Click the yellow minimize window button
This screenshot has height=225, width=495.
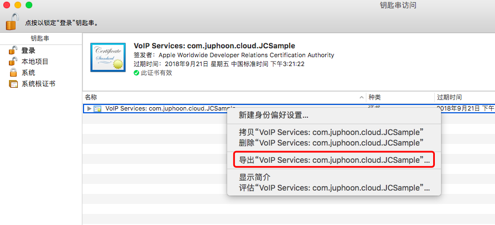[x=18, y=5]
